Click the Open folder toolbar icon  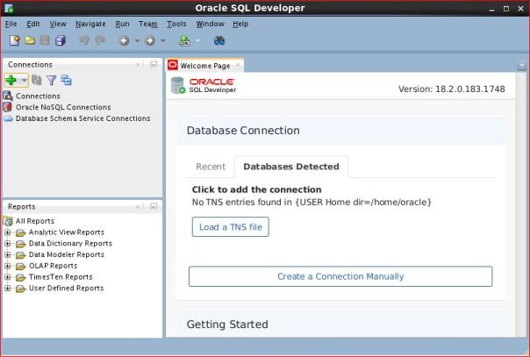coord(30,40)
